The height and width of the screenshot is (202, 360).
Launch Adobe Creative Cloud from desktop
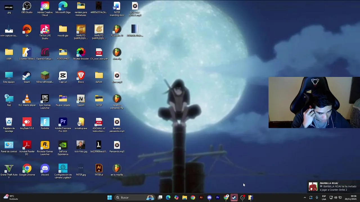click(x=45, y=9)
